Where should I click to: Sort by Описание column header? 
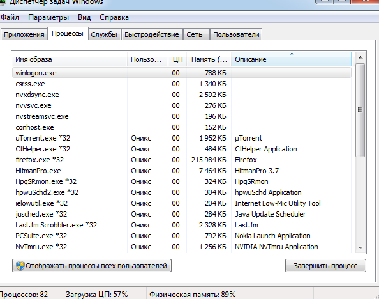click(x=292, y=59)
